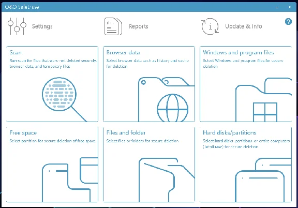Open the Free space tile title
The width and height of the screenshot is (298, 208).
pyautogui.click(x=23, y=132)
